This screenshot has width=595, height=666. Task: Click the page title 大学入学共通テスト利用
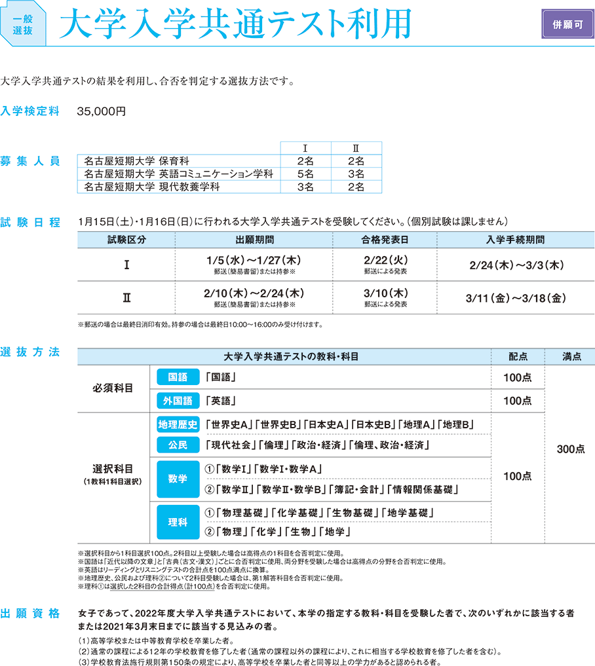(235, 24)
